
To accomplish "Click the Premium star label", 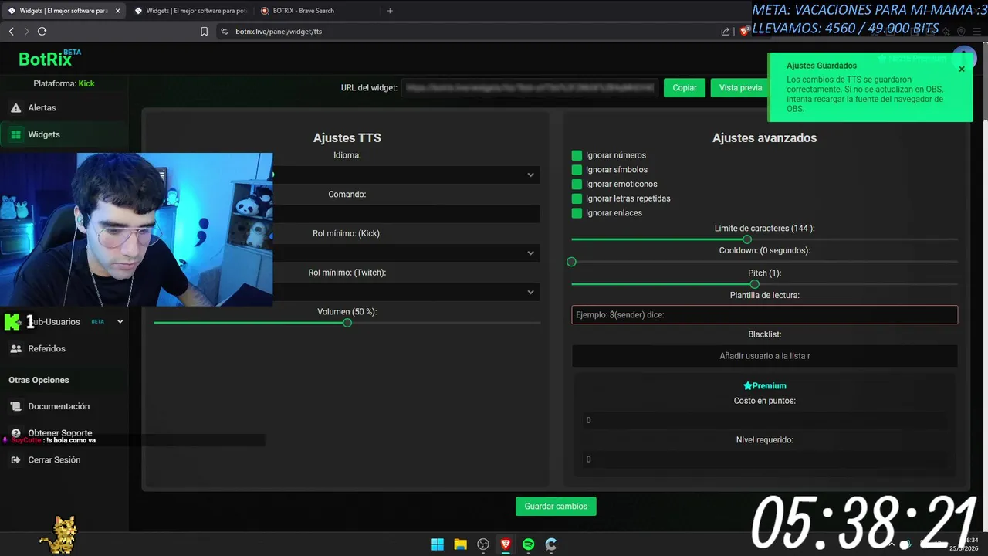I will coord(765,386).
